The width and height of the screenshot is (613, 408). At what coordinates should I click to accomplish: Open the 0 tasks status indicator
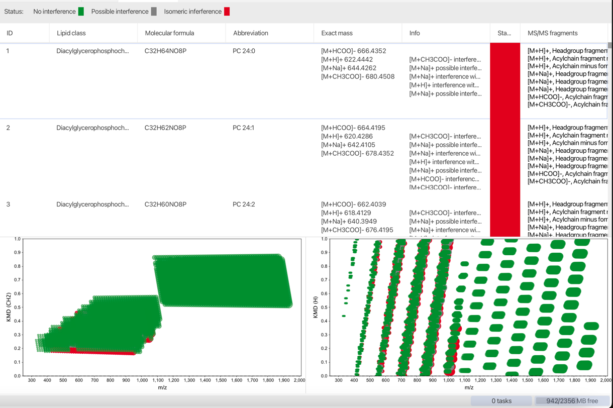tap(501, 400)
